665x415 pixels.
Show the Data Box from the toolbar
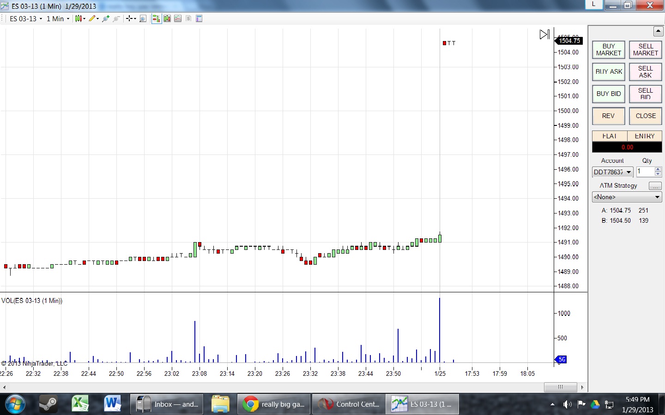click(x=143, y=18)
